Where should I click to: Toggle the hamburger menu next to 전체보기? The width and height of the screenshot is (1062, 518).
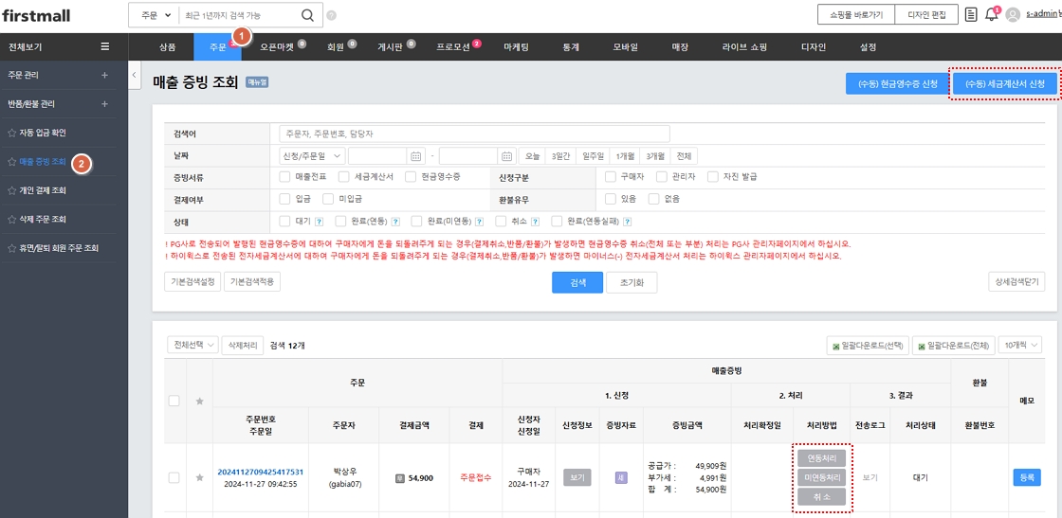(105, 46)
